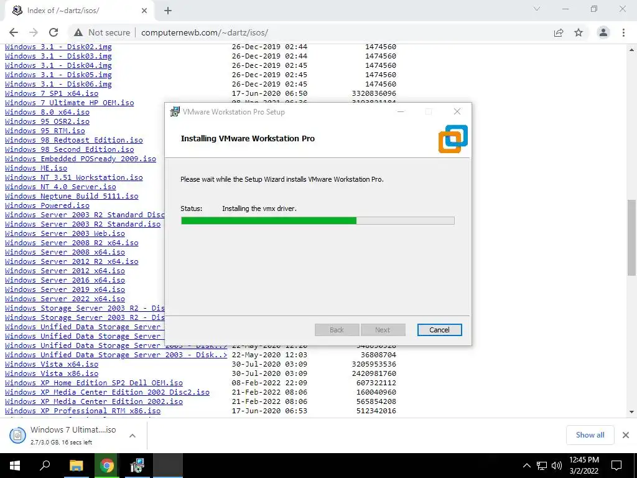
Task: Click the scrollbar down arrow
Action: click(631, 412)
